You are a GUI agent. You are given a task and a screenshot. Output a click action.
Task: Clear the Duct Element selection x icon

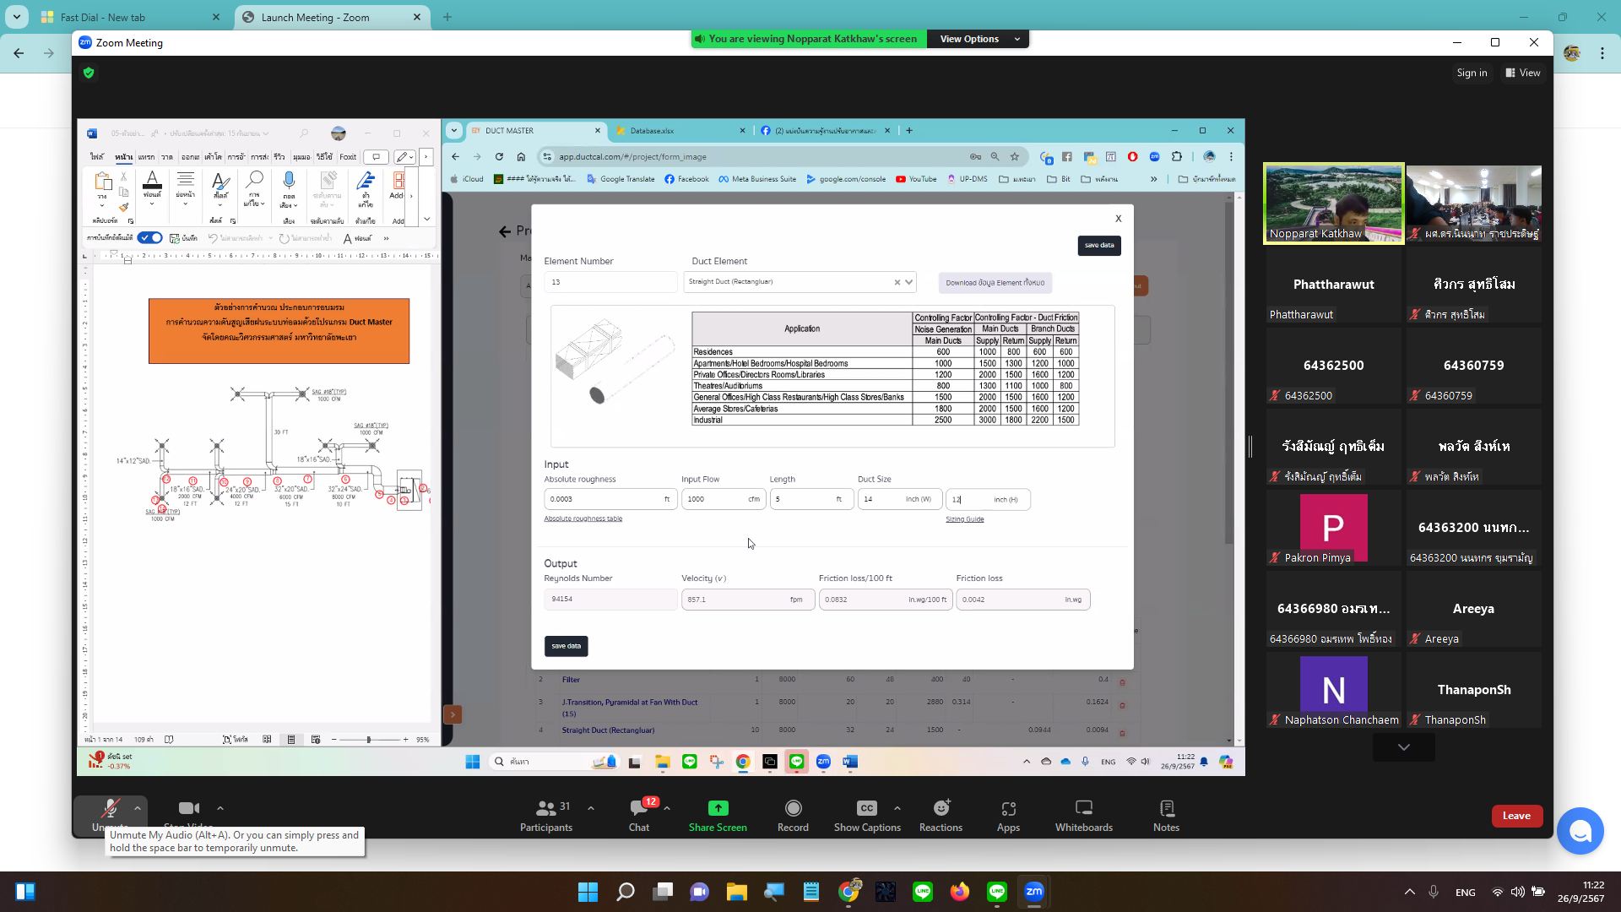click(897, 283)
